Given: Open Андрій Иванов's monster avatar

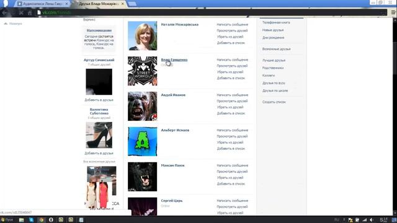Looking at the screenshot, I should [142, 106].
